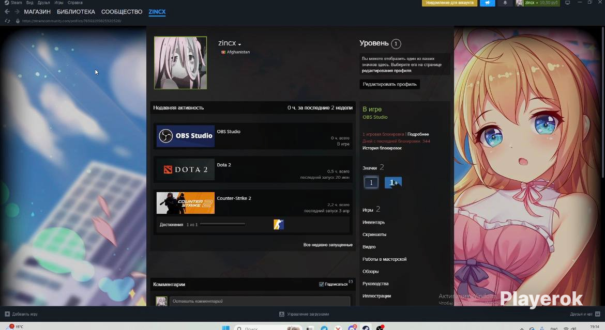Toggle the Подписаться checkbox in comments

point(321,284)
